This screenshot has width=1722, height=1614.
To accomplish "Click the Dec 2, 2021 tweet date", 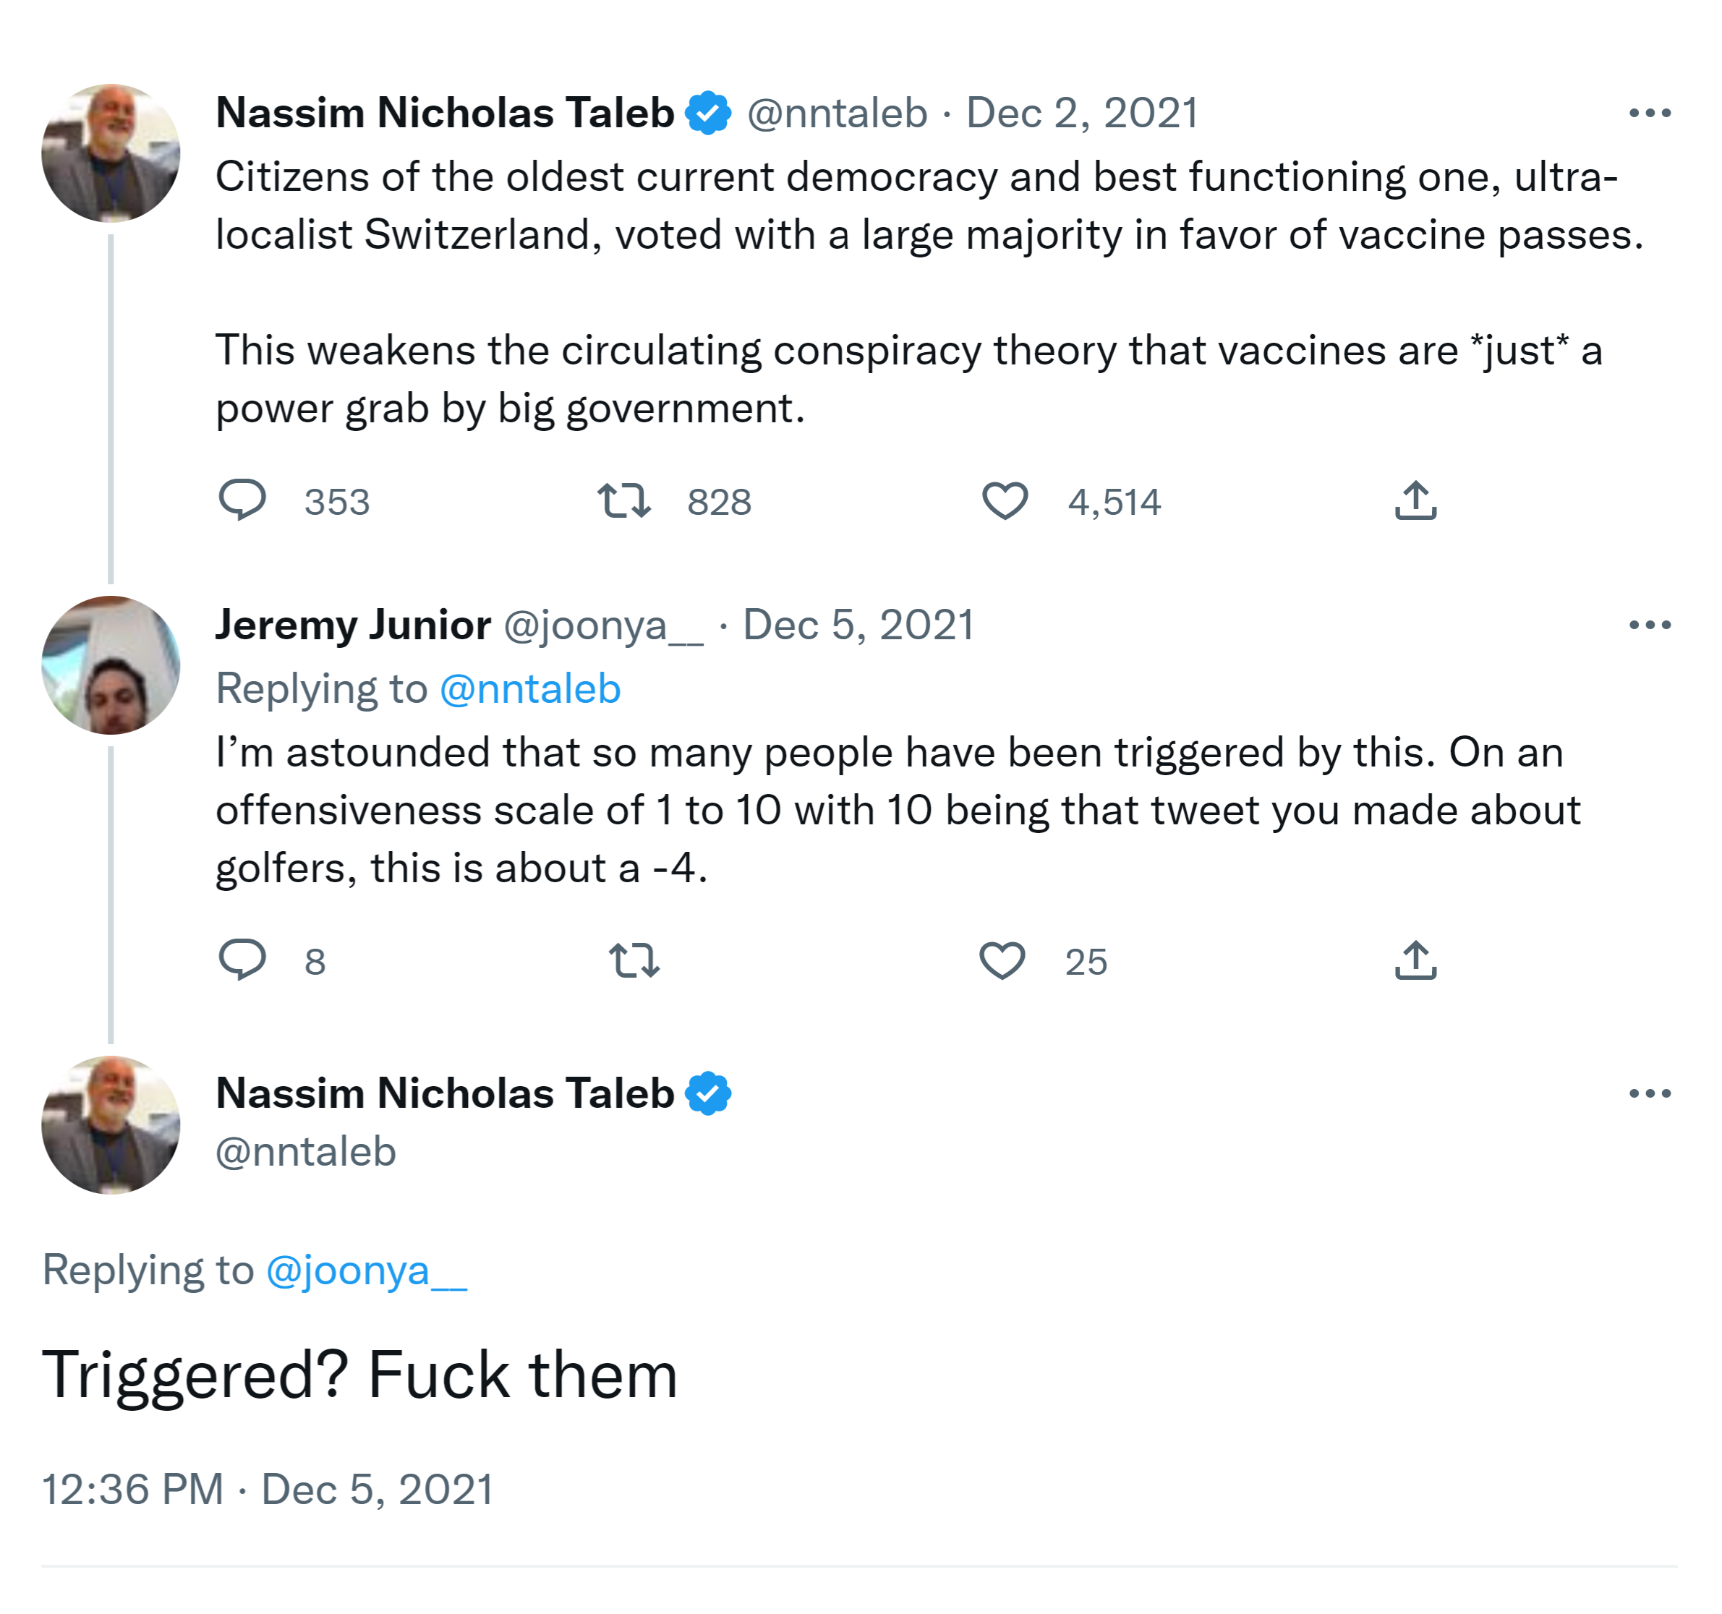I will (1082, 114).
